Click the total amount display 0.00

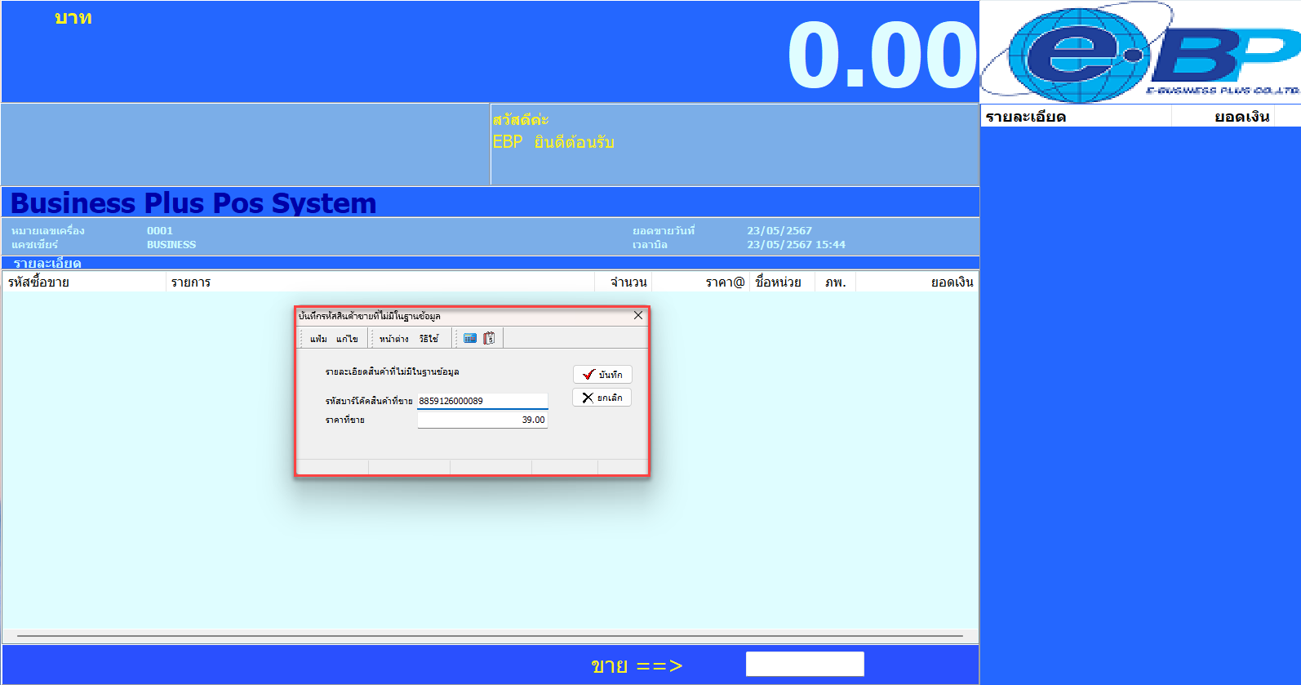click(x=881, y=56)
